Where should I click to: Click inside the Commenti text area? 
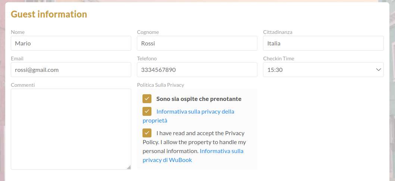point(71,129)
